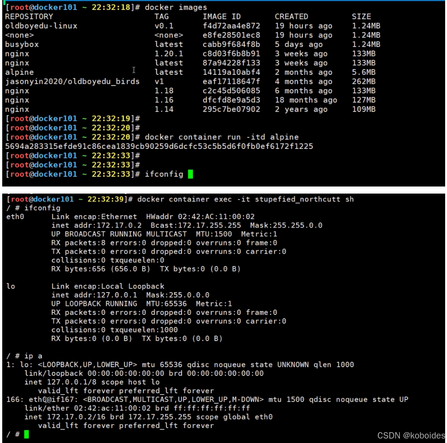The image size is (447, 443).
Task: Select the busybox repository name
Action: pos(22,45)
